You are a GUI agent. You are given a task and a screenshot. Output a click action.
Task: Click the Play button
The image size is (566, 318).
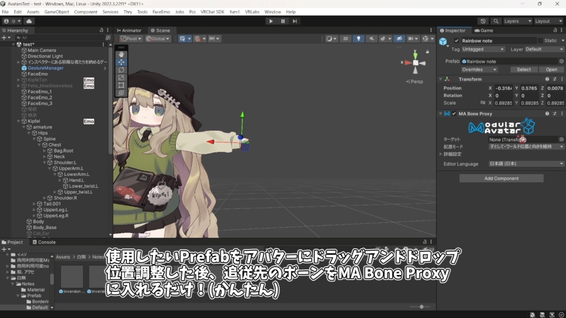pyautogui.click(x=271, y=22)
